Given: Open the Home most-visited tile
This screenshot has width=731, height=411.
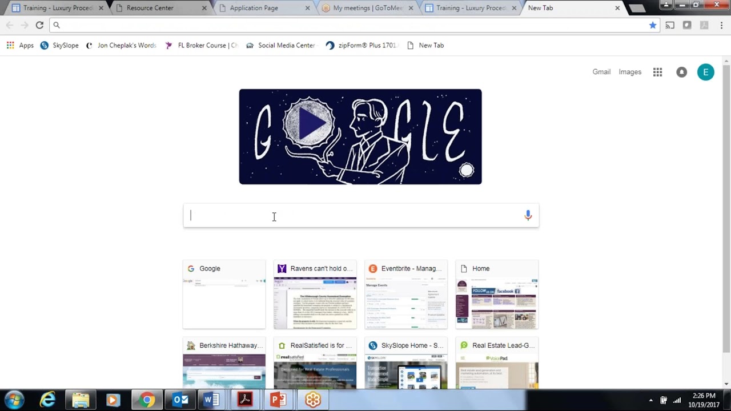Looking at the screenshot, I should pos(497,295).
